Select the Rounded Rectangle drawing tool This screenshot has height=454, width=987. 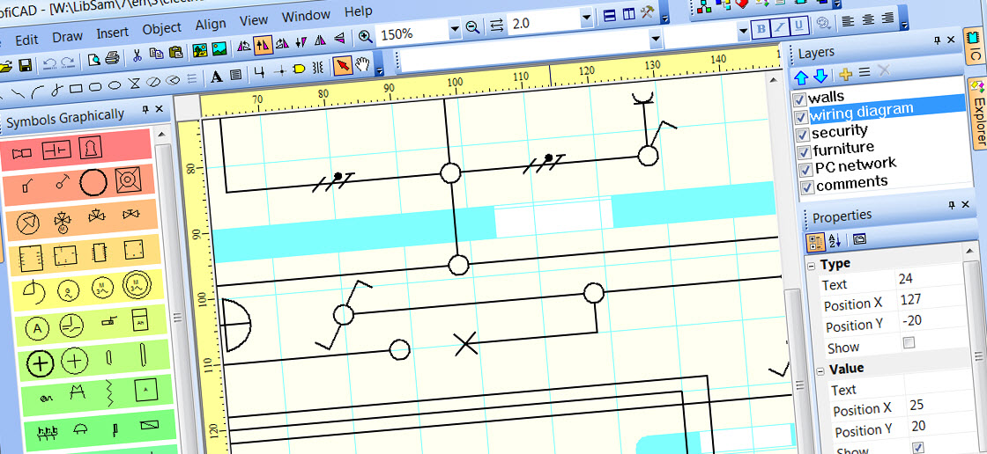95,87
